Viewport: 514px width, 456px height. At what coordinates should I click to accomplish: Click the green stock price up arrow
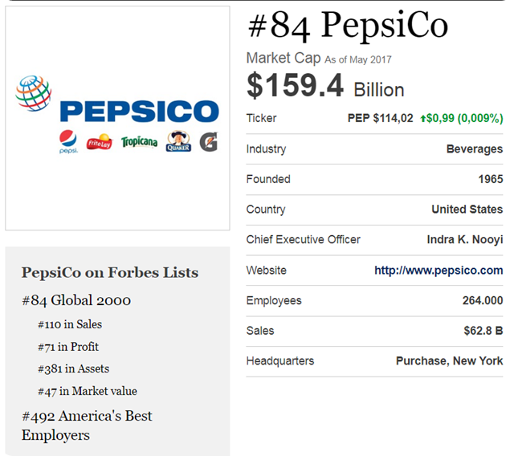(422, 119)
